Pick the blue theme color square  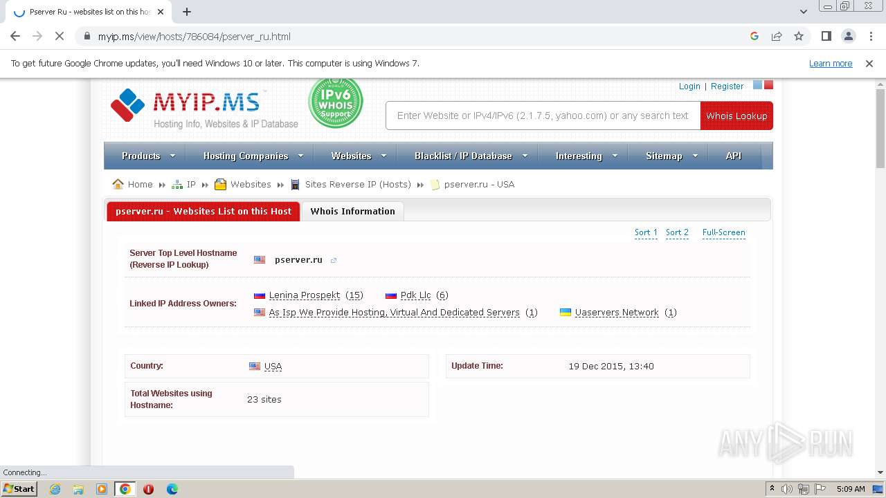click(x=757, y=85)
